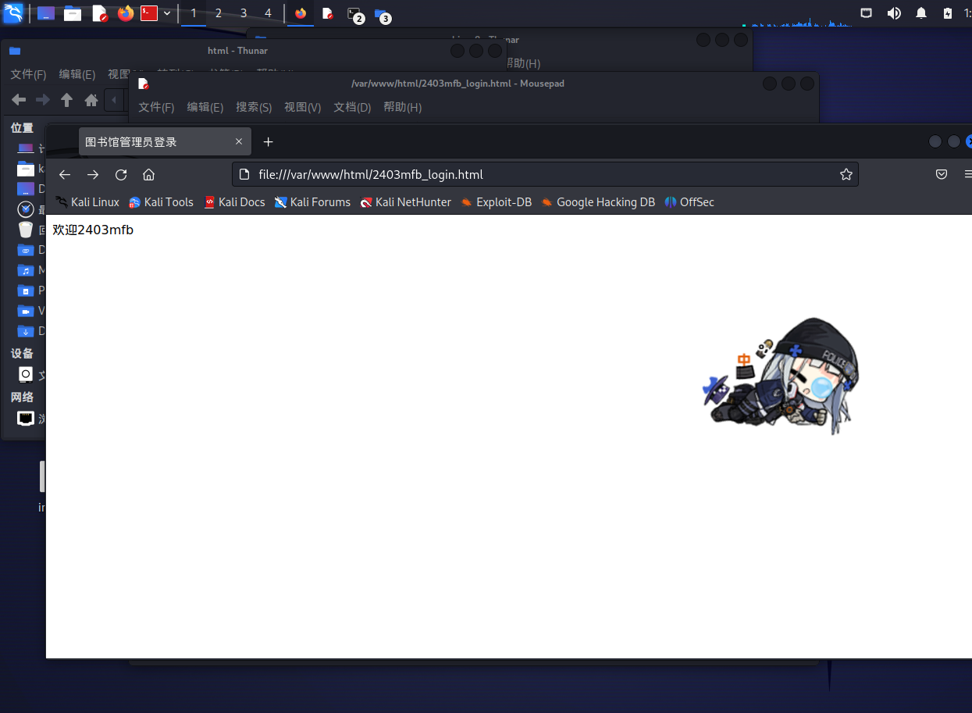This screenshot has width=972, height=713.
Task: Open the trash item in Thunar sidebar
Action: click(26, 230)
